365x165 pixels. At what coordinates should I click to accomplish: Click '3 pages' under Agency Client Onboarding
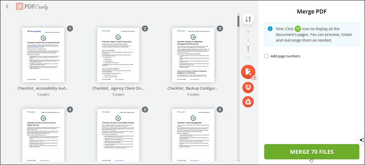tap(118, 94)
